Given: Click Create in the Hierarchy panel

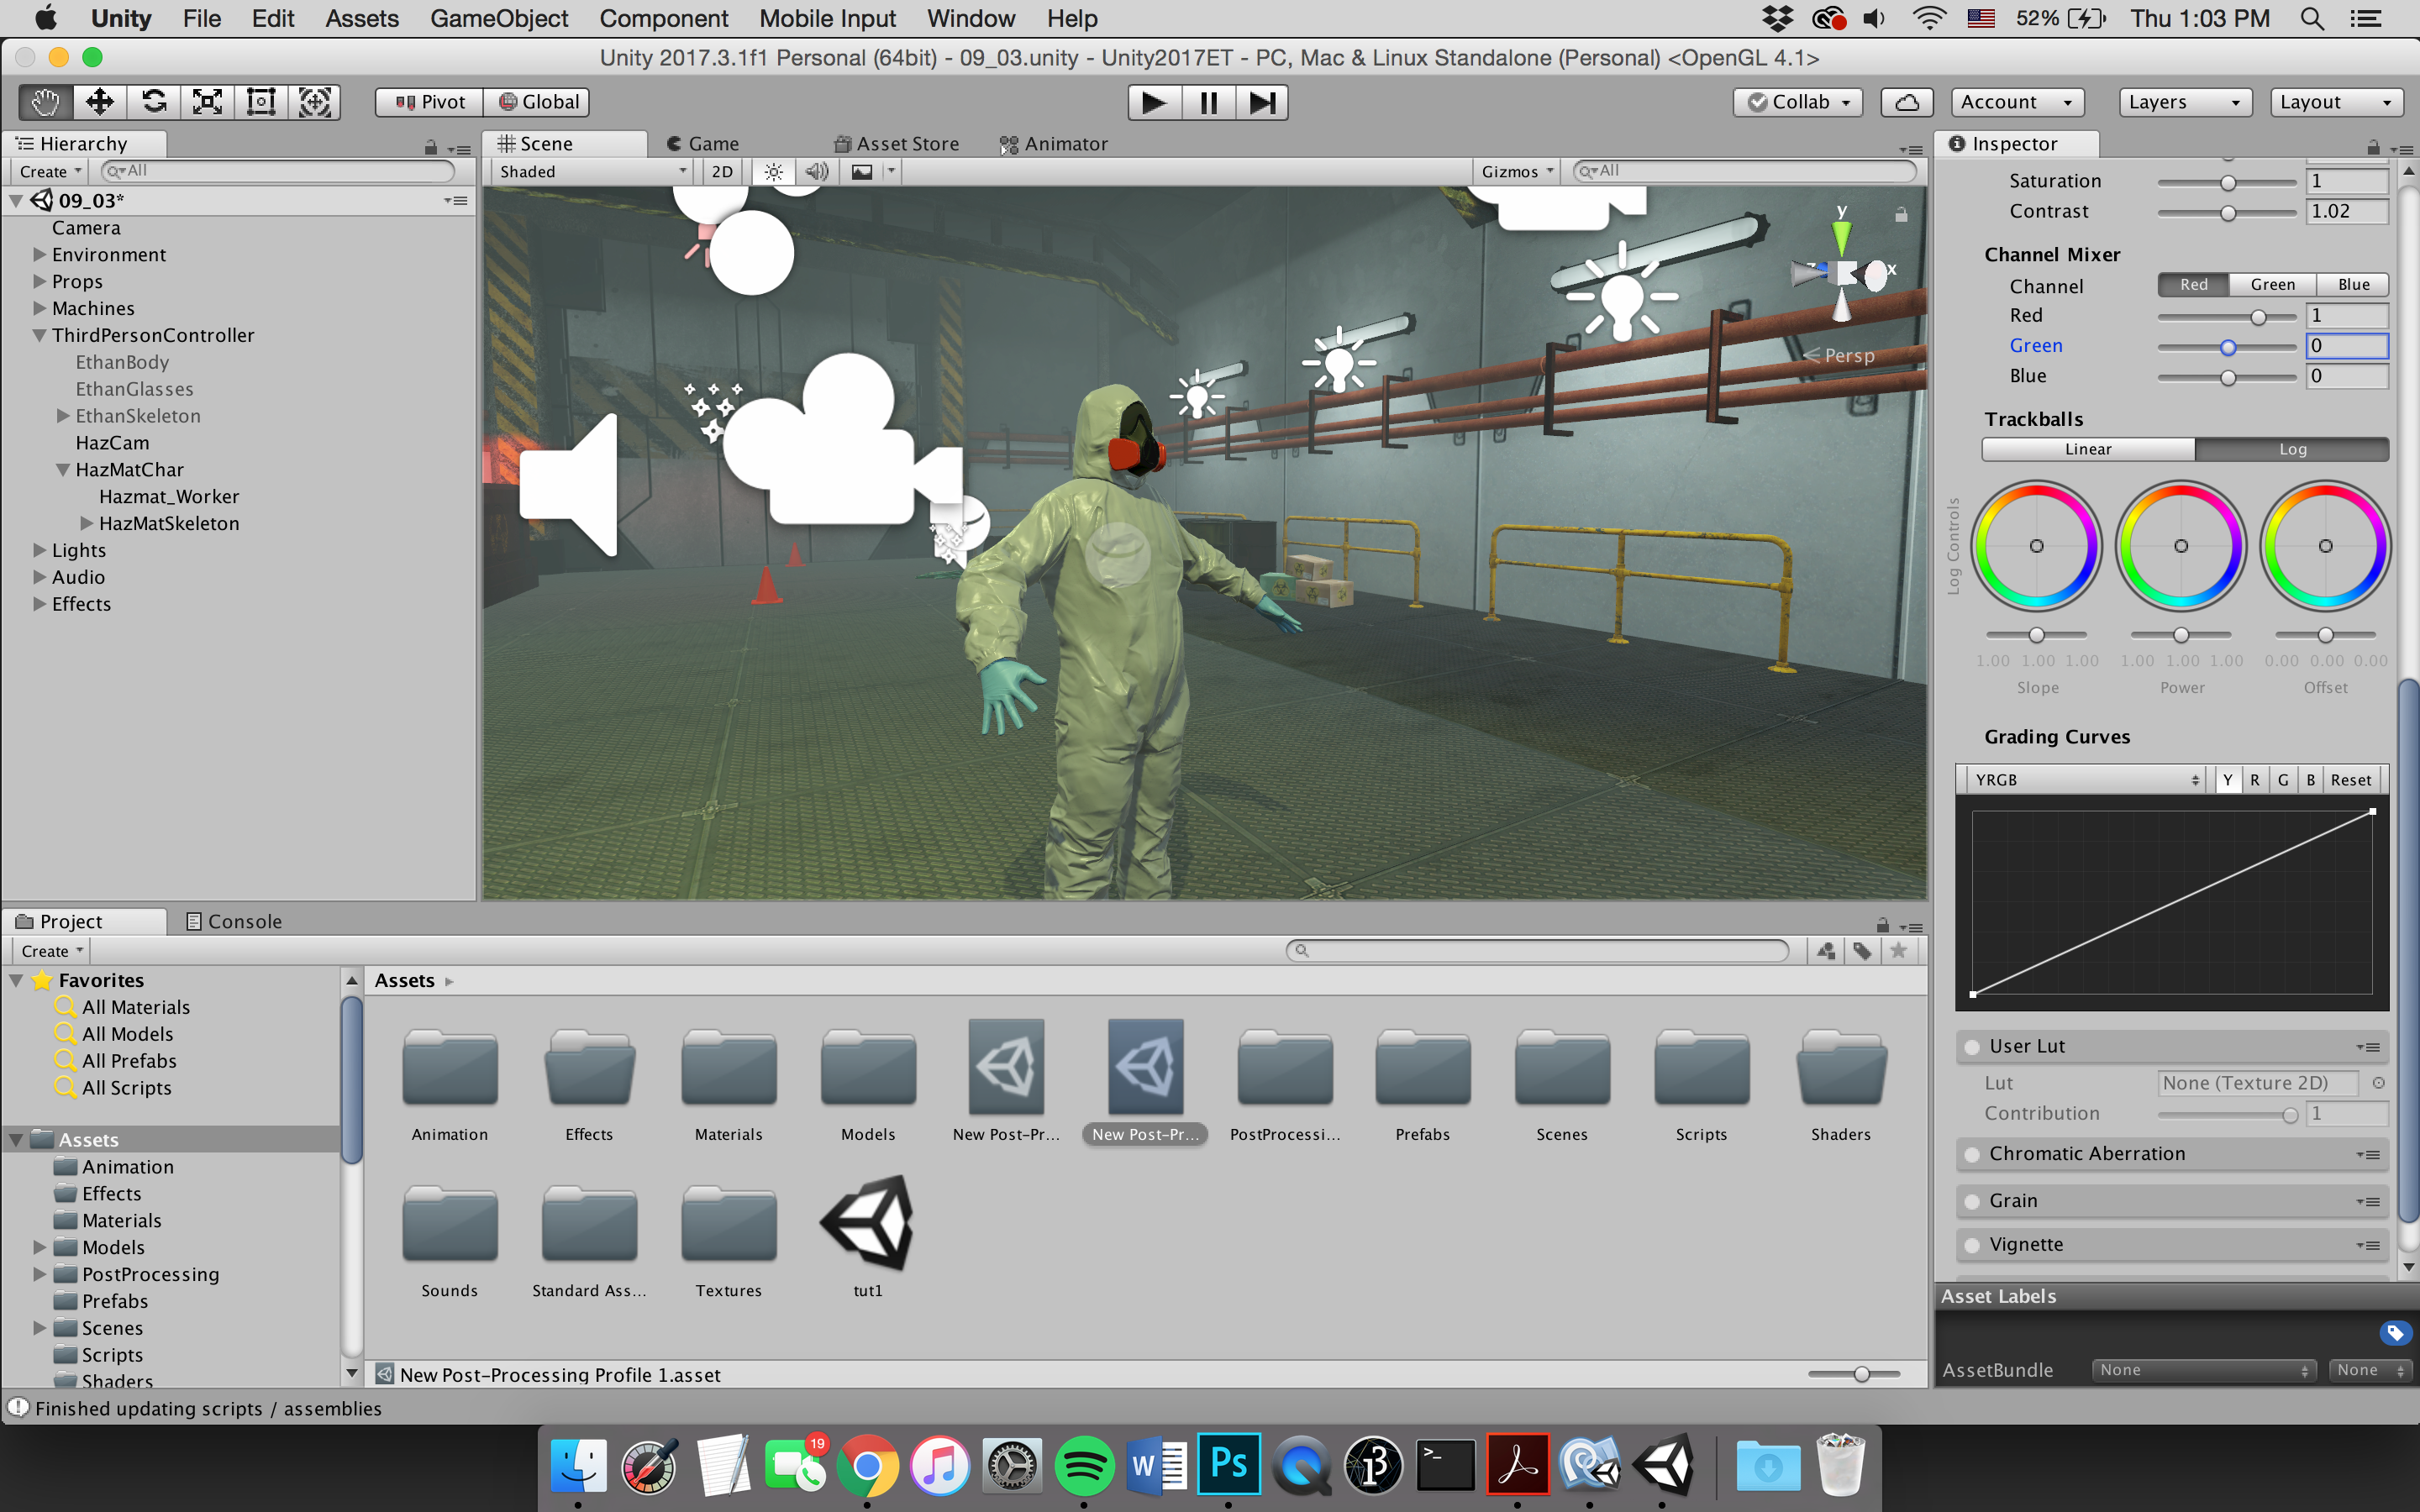Looking at the screenshot, I should coord(50,171).
